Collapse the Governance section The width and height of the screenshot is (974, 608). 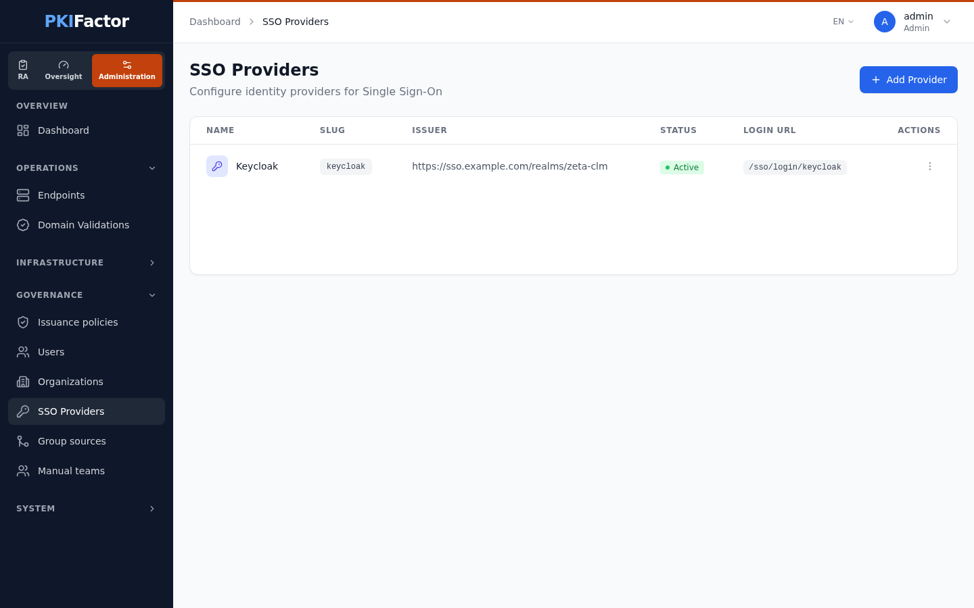click(x=87, y=295)
